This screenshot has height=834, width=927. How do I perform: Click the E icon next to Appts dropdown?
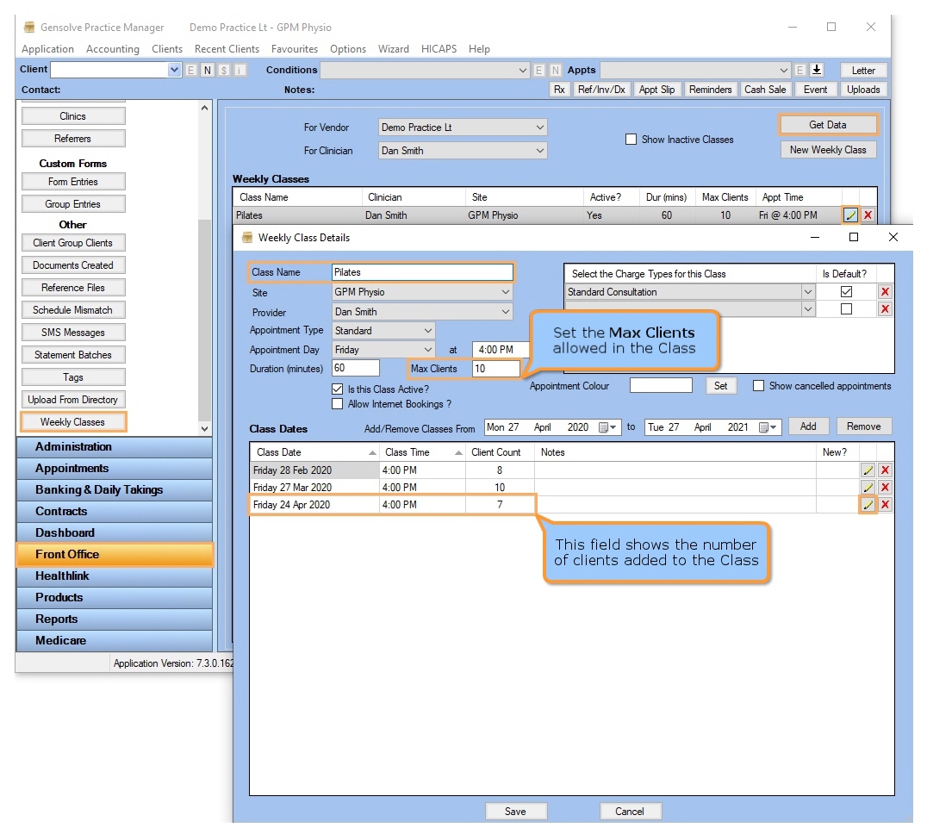pyautogui.click(x=799, y=71)
